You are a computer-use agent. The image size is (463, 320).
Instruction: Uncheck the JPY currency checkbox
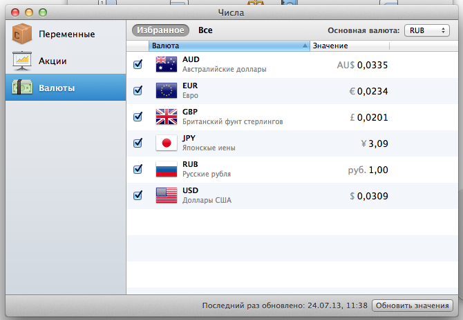point(138,143)
